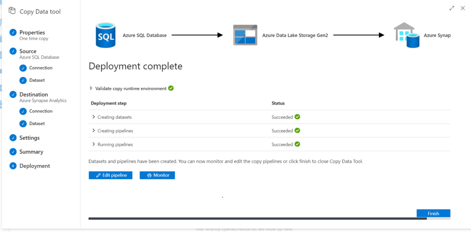
Task: Click the Summary step check circle
Action: click(13, 152)
